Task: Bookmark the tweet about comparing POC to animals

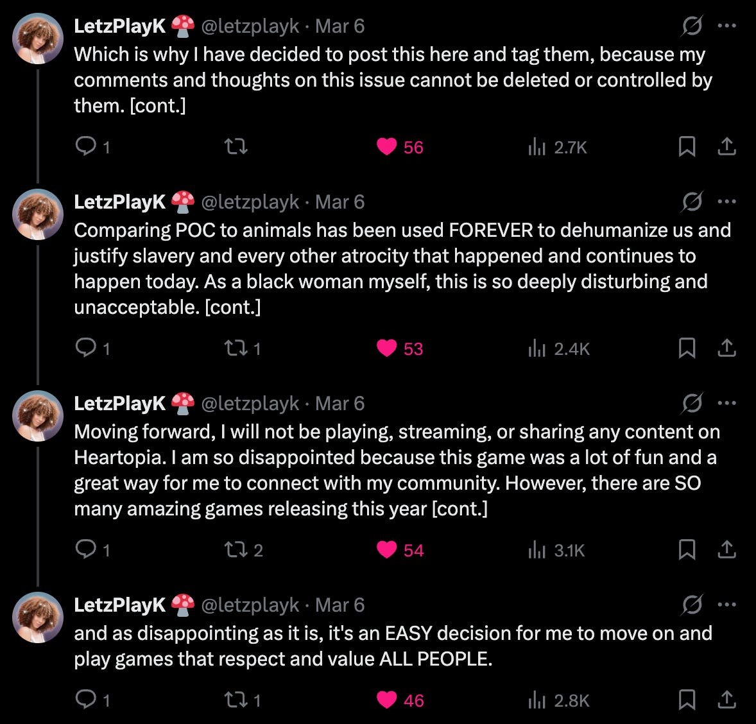Action: [x=687, y=348]
